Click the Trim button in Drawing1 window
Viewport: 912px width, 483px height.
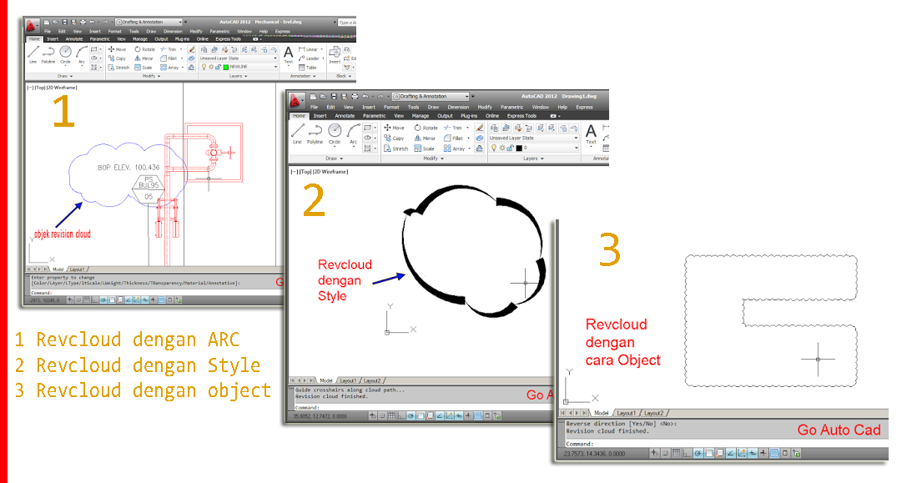click(x=455, y=128)
